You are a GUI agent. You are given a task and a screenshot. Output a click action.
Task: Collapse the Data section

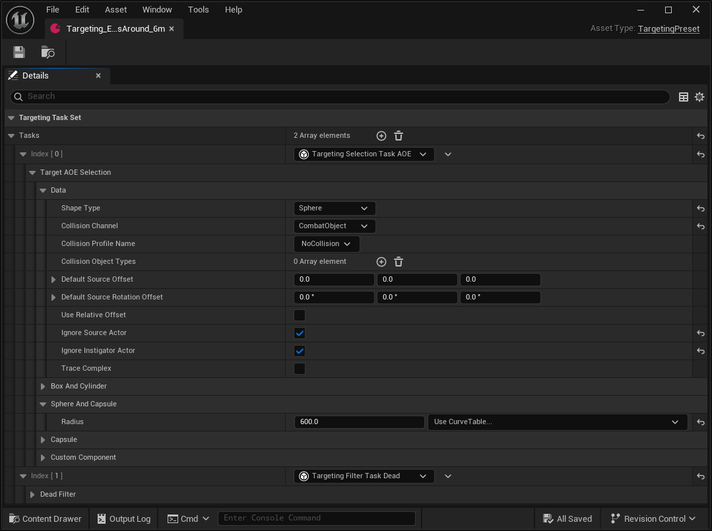tap(43, 191)
